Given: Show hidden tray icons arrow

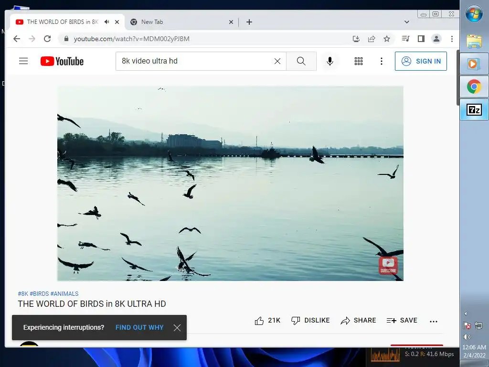Looking at the screenshot, I should coord(466,313).
